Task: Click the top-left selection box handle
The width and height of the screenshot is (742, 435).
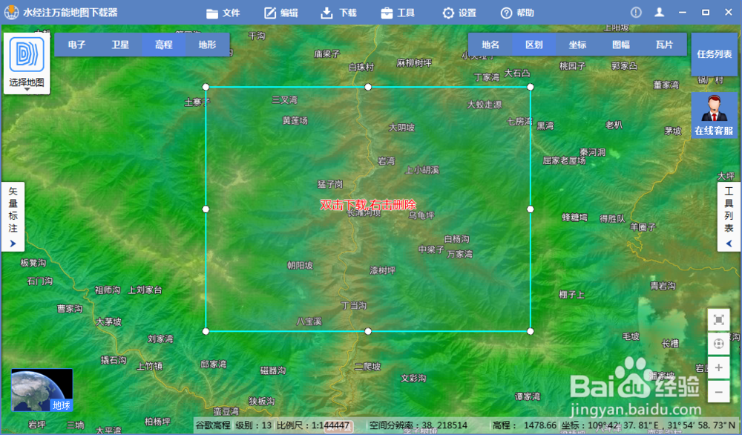Action: coord(206,87)
